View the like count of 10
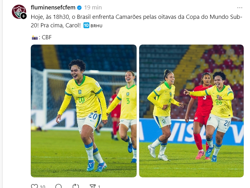The width and height of the screenshot is (250, 188). pos(42,186)
